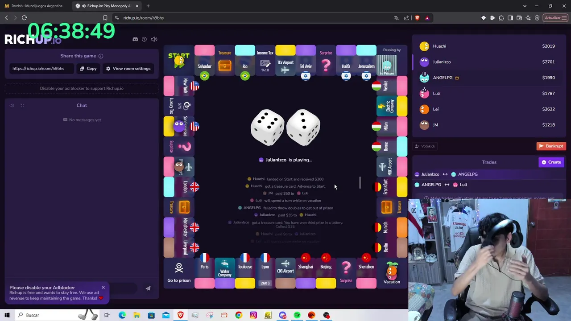571x321 pixels.
Task: Select the Tel Aviv property tile
Action: 306,60
